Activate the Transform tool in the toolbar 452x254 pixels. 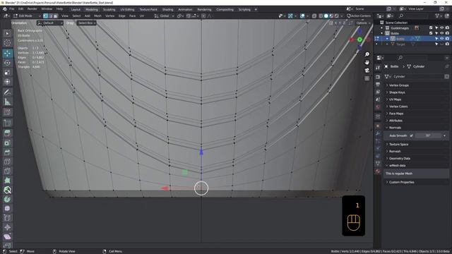click(8, 82)
